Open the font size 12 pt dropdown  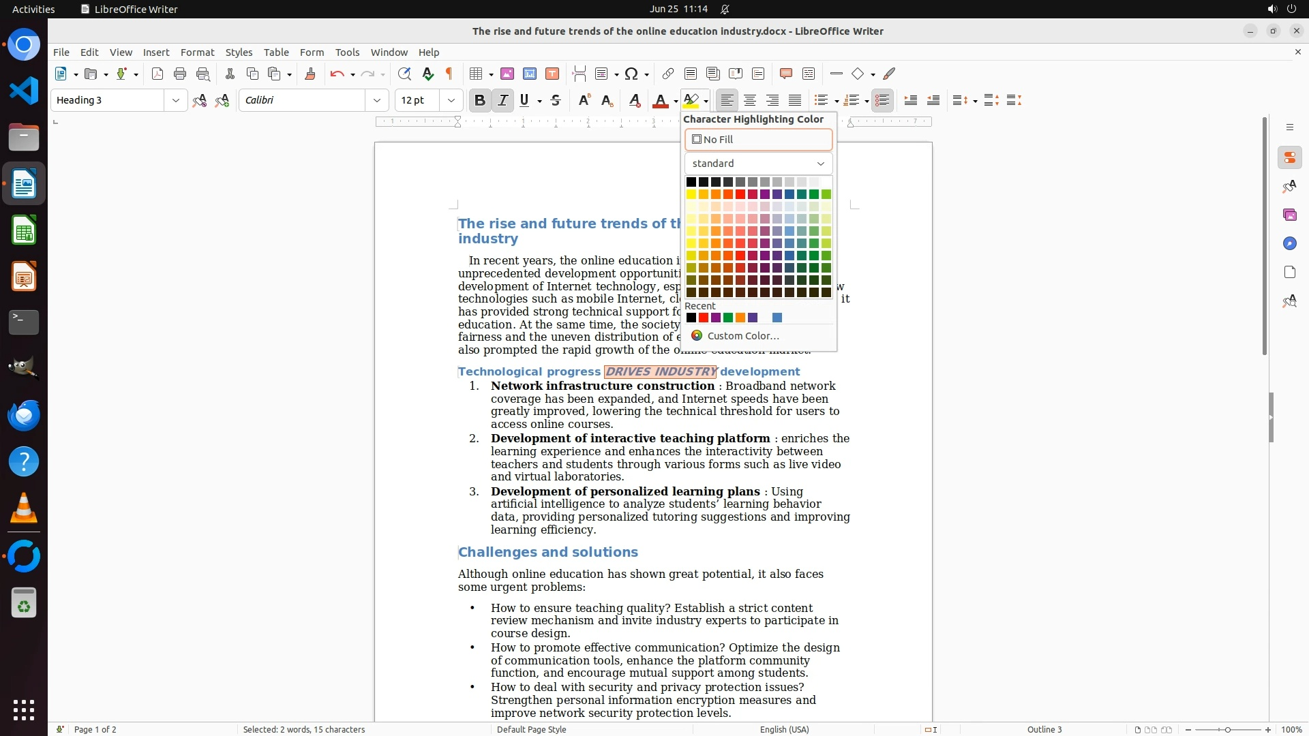tap(451, 100)
